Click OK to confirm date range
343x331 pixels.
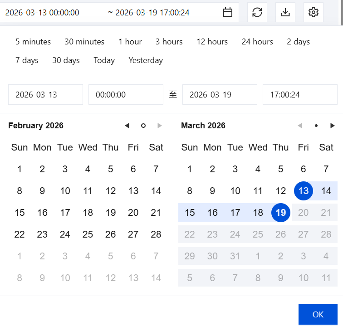click(x=318, y=314)
